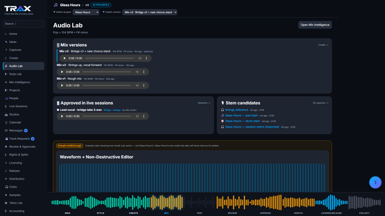
Task: Open Captures in sidebar
Action: click(x=24, y=50)
